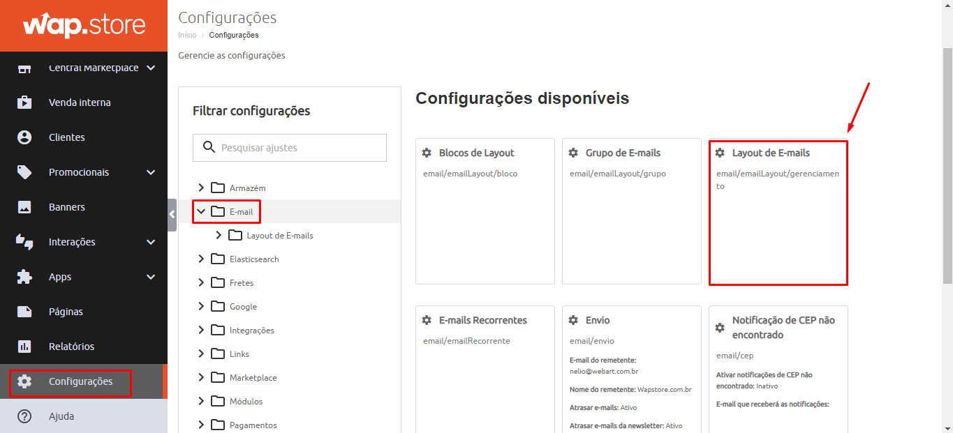Click the Elasticsearch folder icon
Viewport: 953px width, 433px height.
tap(218, 259)
